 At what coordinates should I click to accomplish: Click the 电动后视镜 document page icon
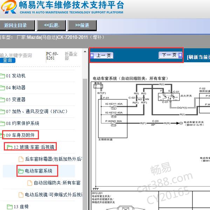[21, 195]
